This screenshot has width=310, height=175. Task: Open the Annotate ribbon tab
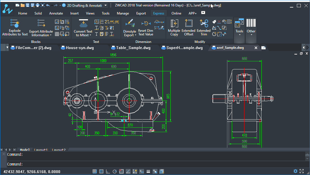pos(56,13)
